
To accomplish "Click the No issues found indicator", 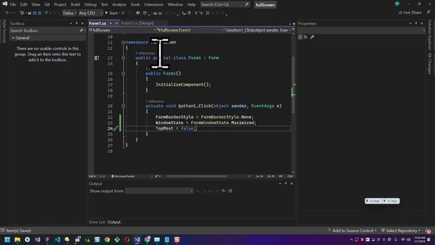I will pyautogui.click(x=123, y=176).
